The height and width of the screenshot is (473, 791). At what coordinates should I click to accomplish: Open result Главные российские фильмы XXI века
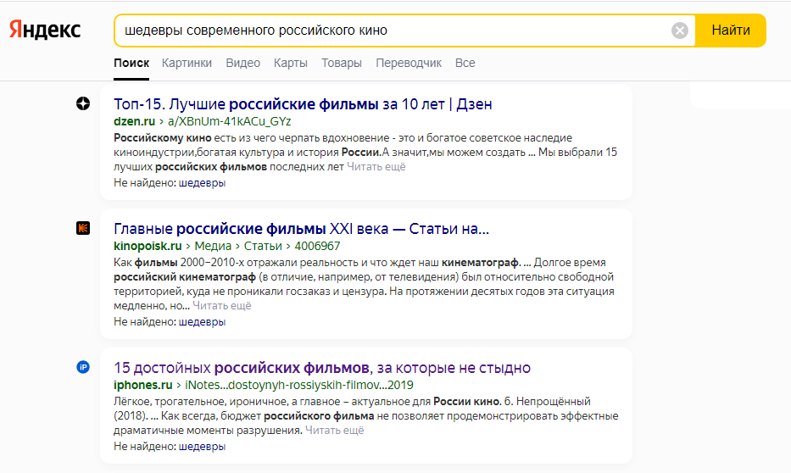tap(301, 229)
